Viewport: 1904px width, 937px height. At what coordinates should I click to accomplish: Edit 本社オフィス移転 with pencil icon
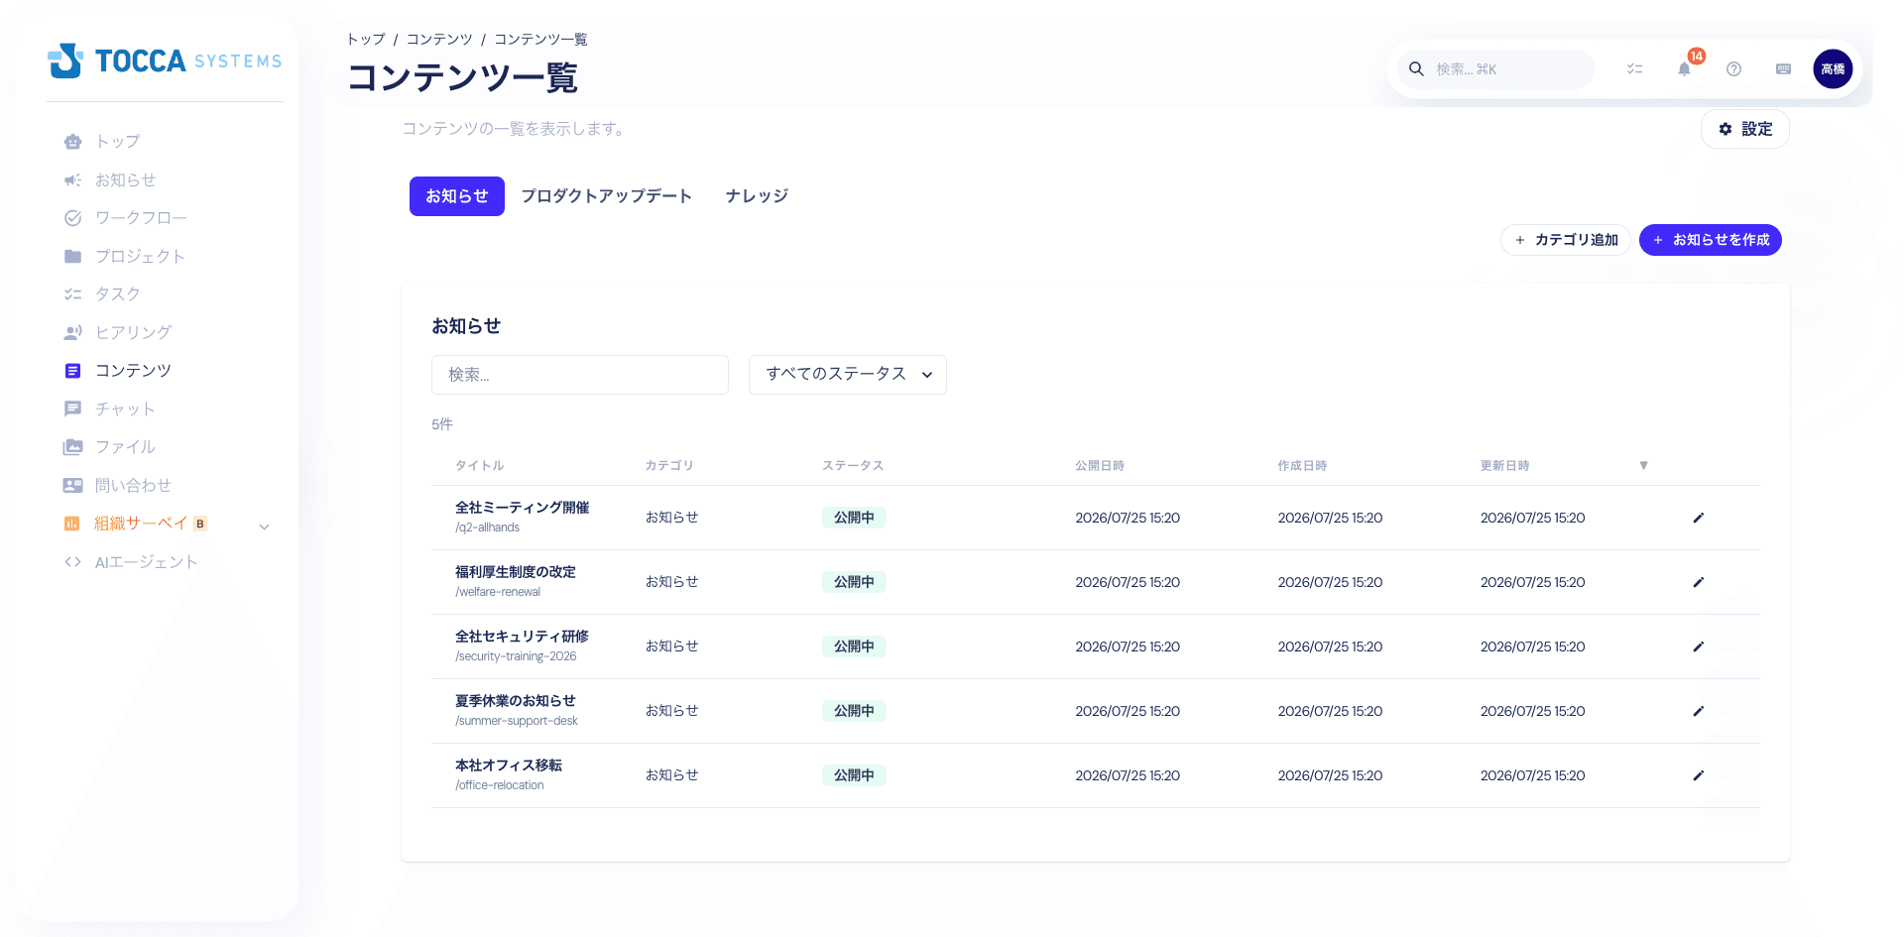click(1698, 775)
